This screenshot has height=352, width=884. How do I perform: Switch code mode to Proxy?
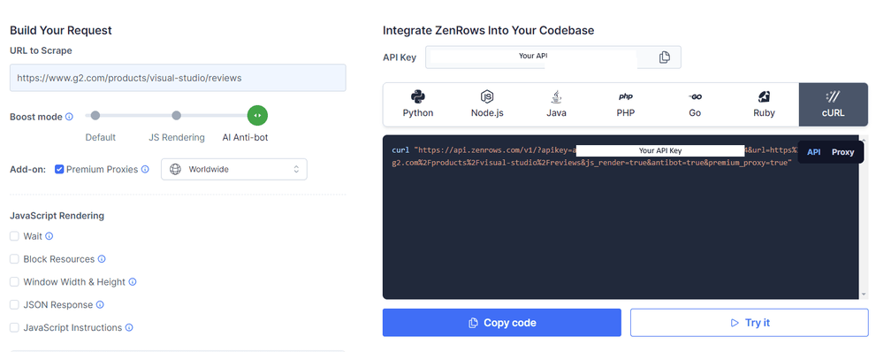(x=842, y=152)
